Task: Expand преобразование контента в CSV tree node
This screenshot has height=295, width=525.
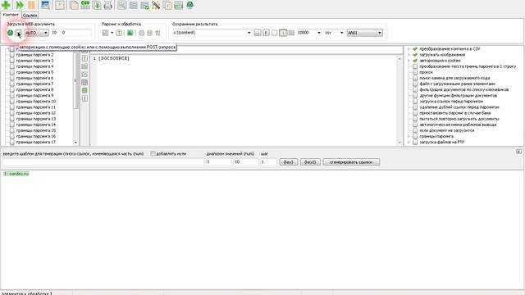Action: pyautogui.click(x=409, y=49)
